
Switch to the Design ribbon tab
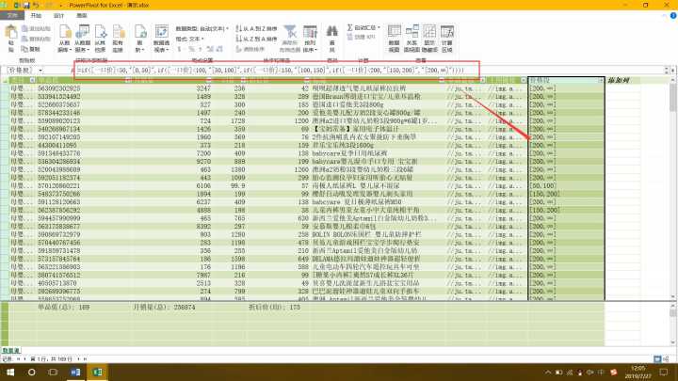coord(59,16)
